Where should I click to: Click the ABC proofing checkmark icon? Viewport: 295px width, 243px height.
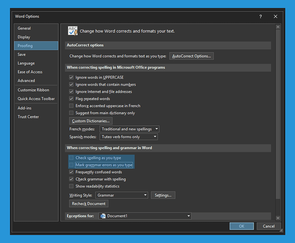pos(73,31)
